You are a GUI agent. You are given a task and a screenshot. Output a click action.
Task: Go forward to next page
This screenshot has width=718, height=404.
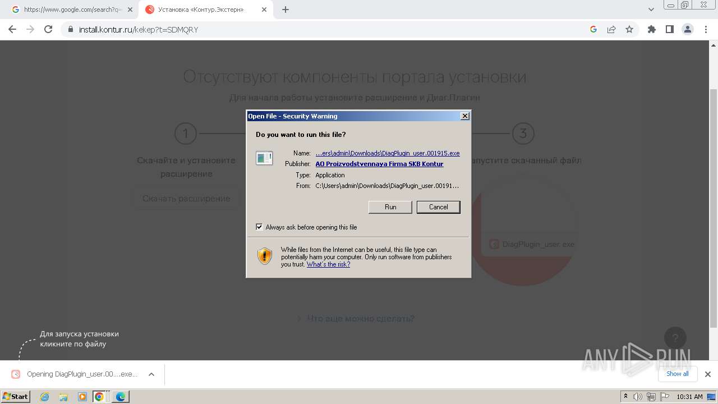pyautogui.click(x=30, y=29)
